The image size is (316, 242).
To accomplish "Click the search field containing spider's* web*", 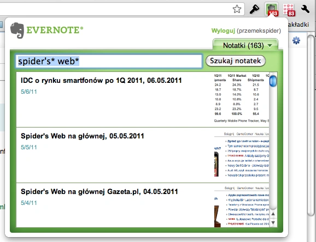I will point(109,61).
